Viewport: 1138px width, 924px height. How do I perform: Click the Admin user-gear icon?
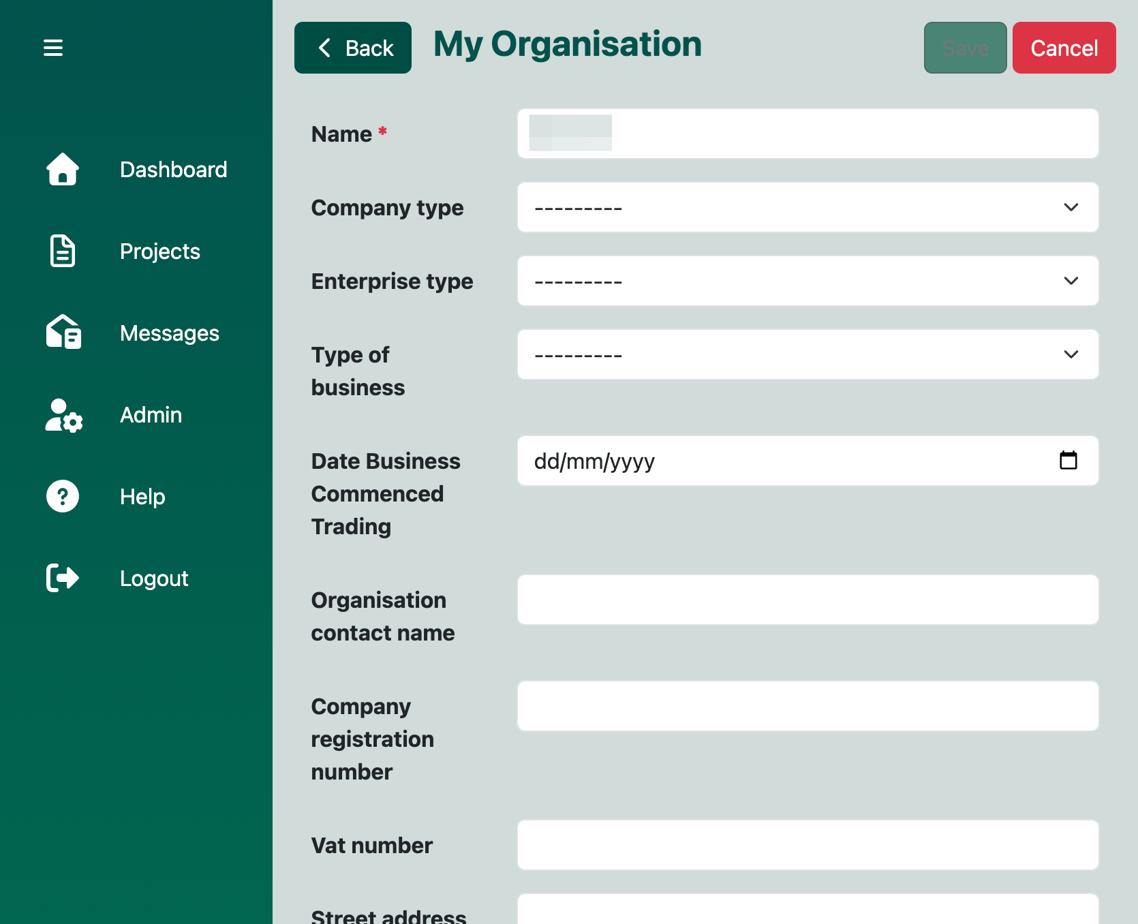click(64, 415)
